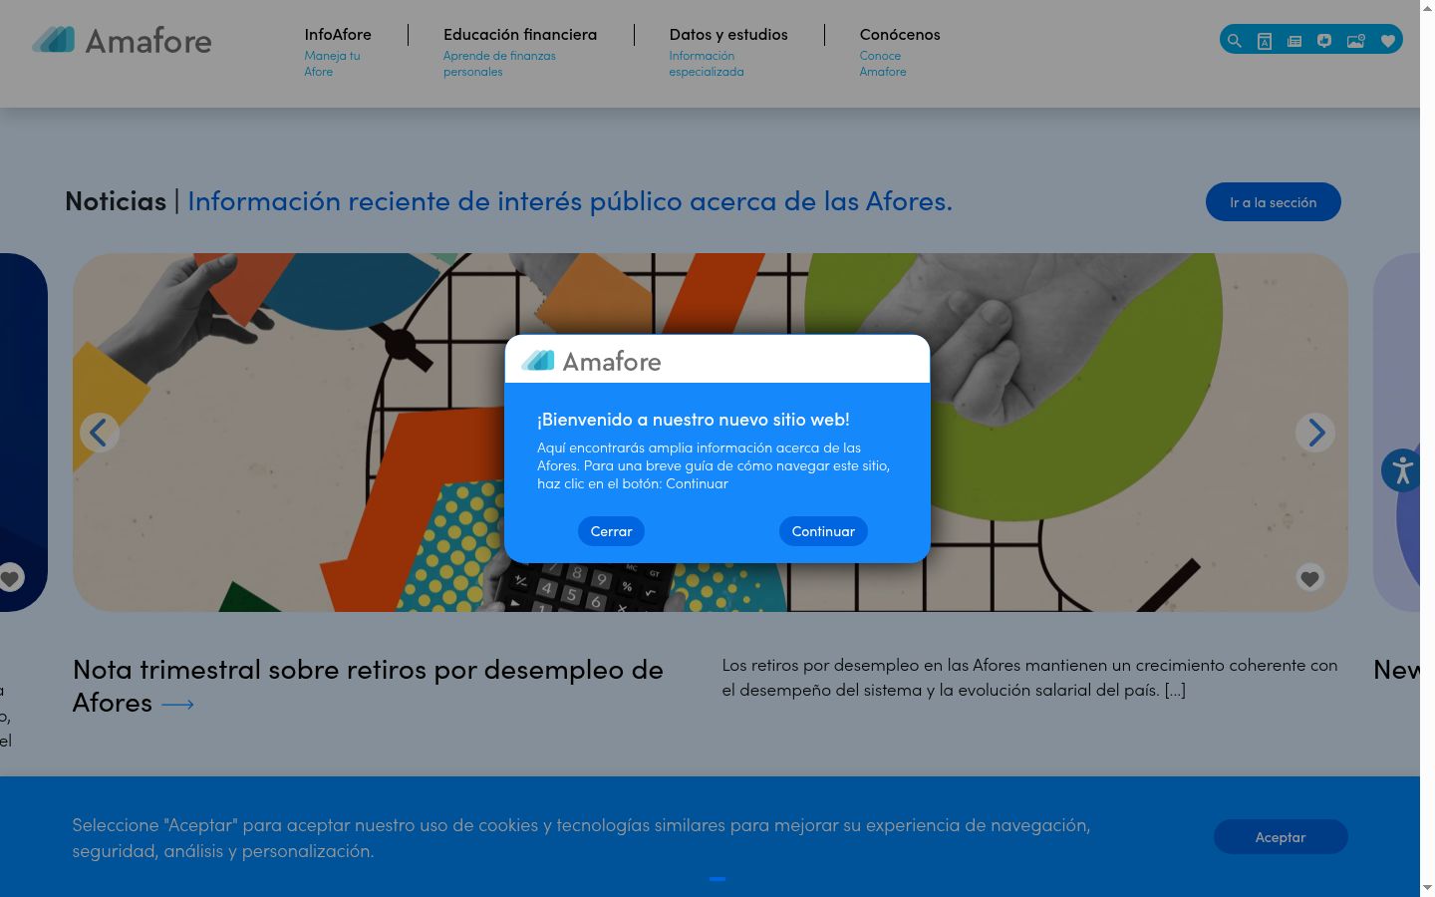
Task: Accept cookies with the Aceptar button
Action: tap(1281, 837)
